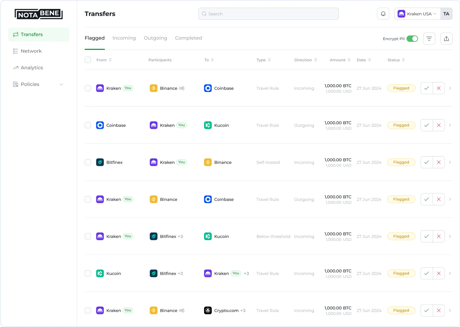Open Policies in the sidebar
This screenshot has width=460, height=327.
(39, 84)
